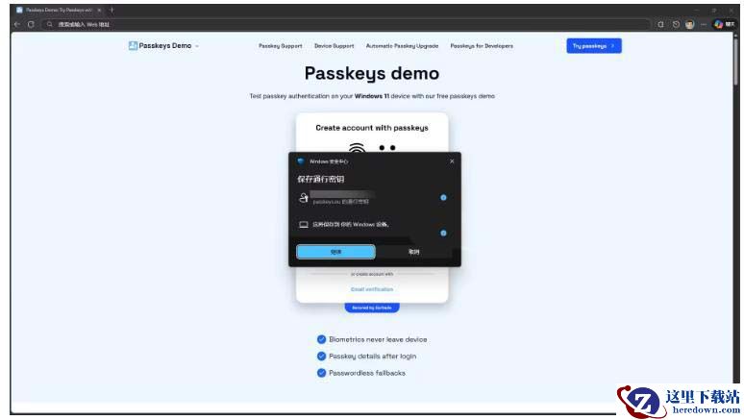The image size is (744, 420).
Task: Open the Automatic Passkey Upgrade menu item
Action: click(x=402, y=46)
